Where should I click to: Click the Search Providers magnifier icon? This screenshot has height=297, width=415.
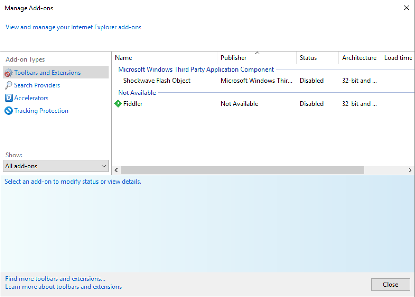(x=9, y=85)
